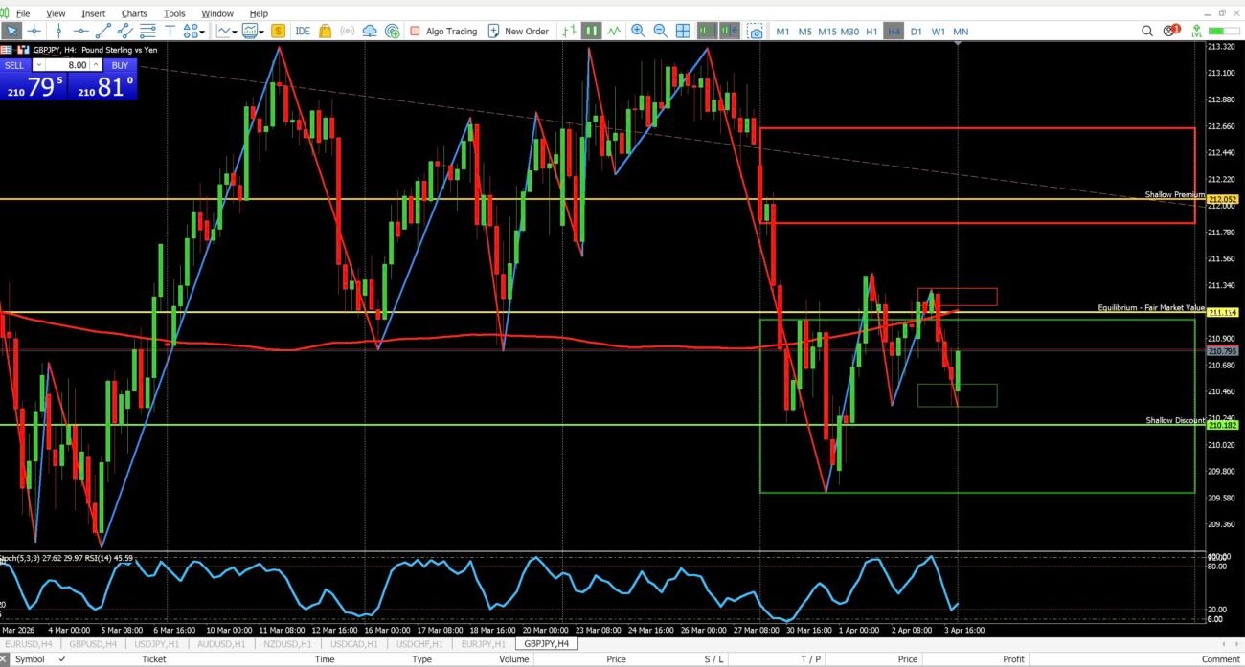This screenshot has width=1245, height=667.
Task: Open the Charts menu
Action: [134, 13]
